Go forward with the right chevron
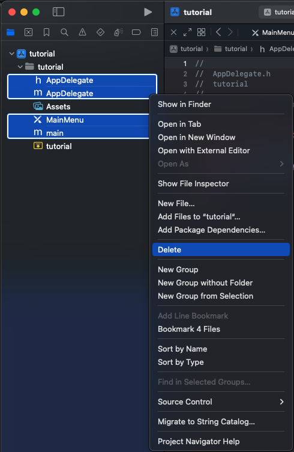294x452 pixels. (x=230, y=32)
